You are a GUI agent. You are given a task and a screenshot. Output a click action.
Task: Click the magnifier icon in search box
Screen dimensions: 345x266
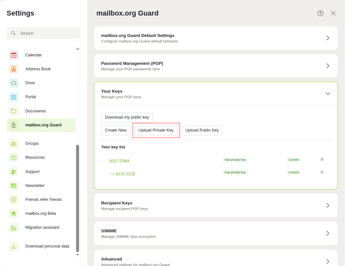(13, 33)
